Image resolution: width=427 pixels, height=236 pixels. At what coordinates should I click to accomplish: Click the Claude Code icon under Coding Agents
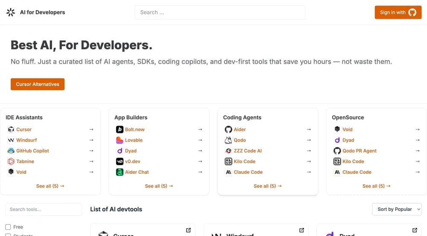point(228,172)
